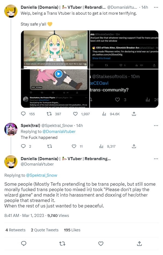Open the 4 Retweets list
Image resolution: width=163 pixels, height=255 pixels.
coord(16,230)
